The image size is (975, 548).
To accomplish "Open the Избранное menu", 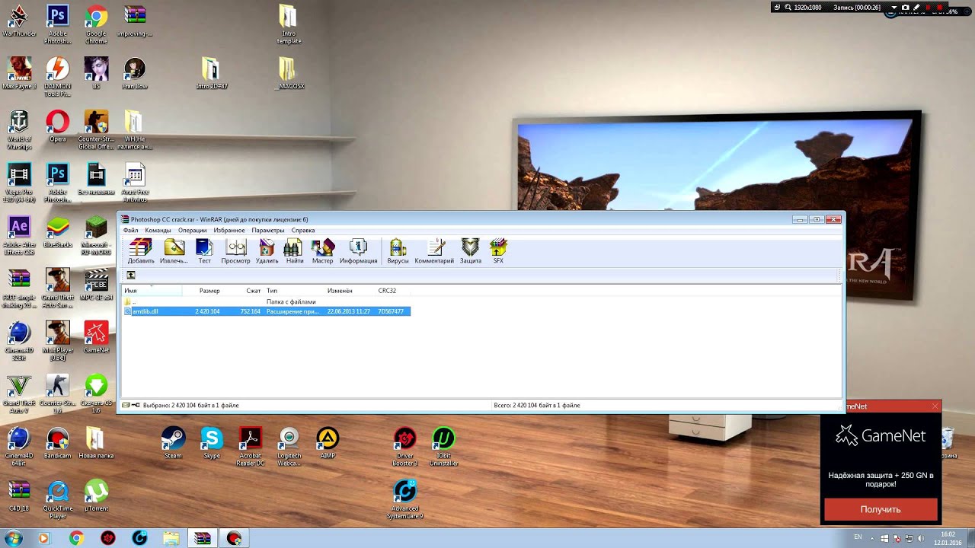I will point(229,230).
